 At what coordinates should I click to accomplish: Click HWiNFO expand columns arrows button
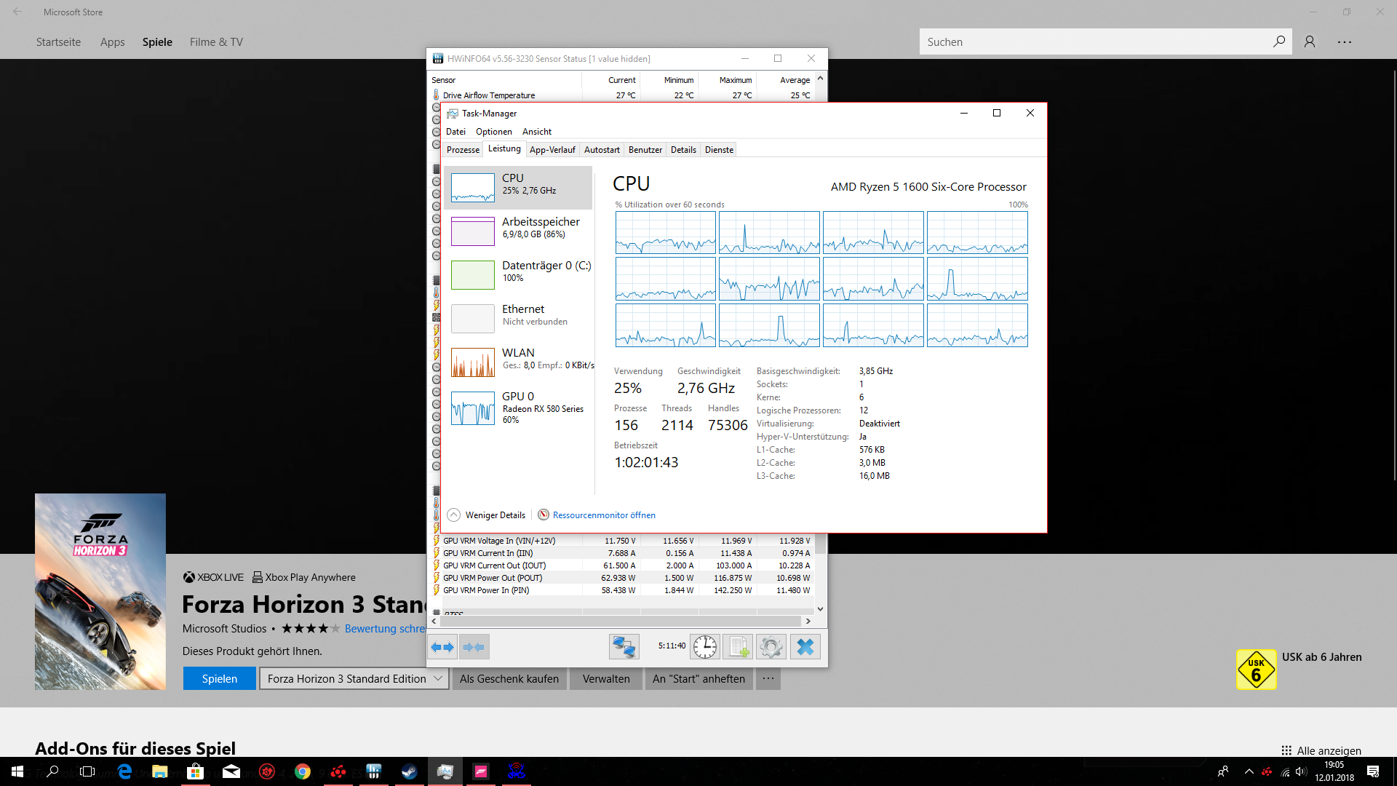[442, 646]
